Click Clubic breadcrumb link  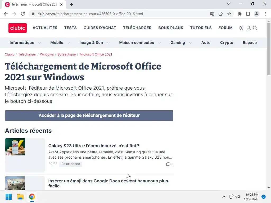click(10, 54)
